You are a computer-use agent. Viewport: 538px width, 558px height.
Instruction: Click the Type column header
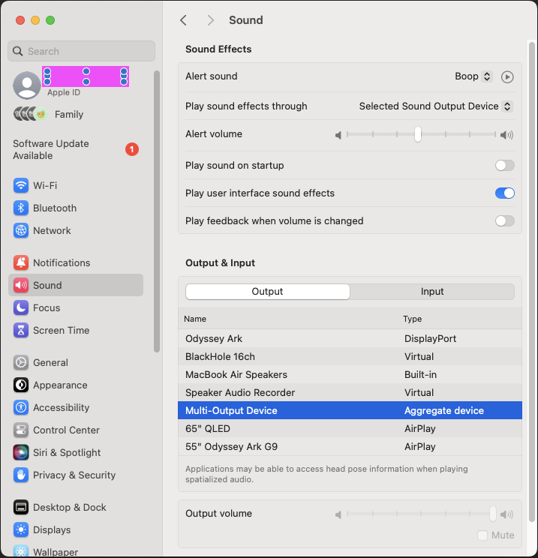(x=412, y=319)
